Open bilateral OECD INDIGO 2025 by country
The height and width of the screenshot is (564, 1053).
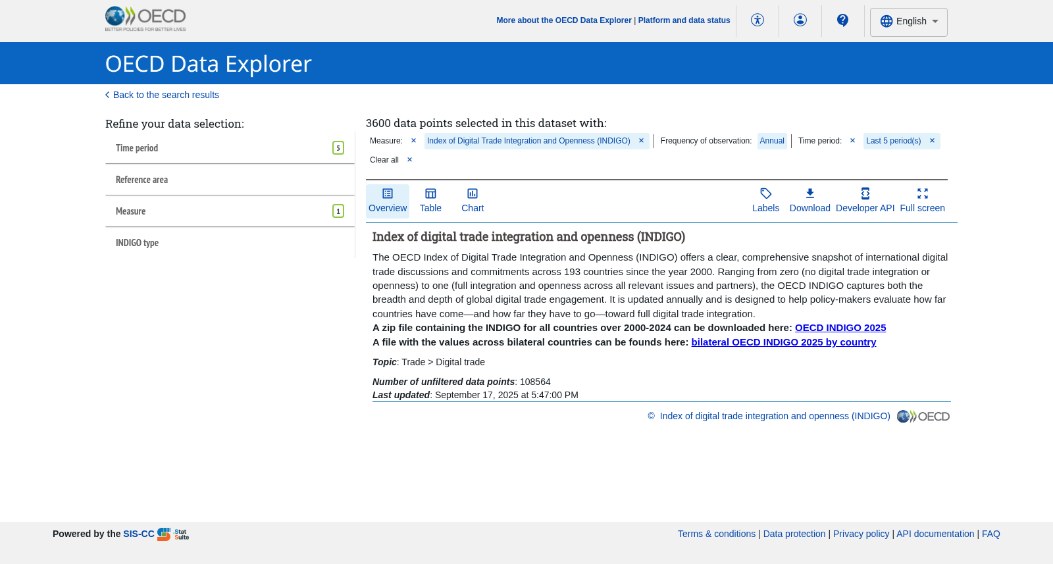pos(784,342)
